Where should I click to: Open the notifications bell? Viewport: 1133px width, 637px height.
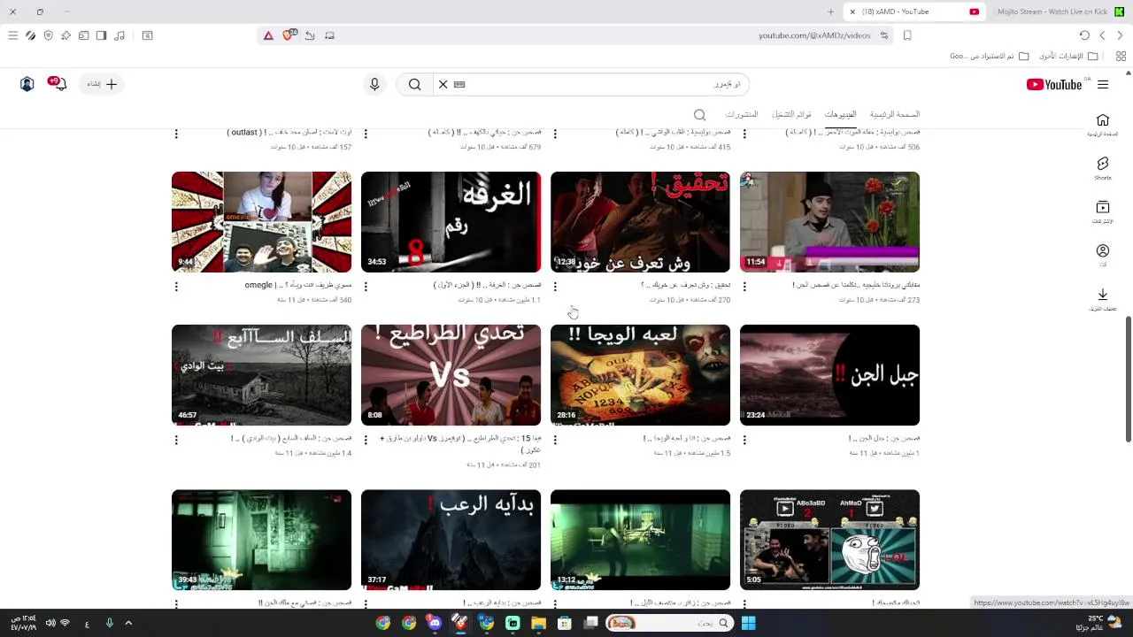(x=59, y=84)
